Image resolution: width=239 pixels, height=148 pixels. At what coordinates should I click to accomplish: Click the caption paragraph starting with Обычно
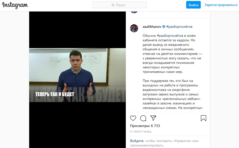(172, 54)
